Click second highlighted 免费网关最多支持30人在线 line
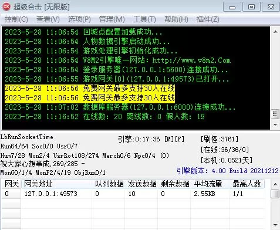The height and width of the screenshot is (230, 280). [90, 97]
